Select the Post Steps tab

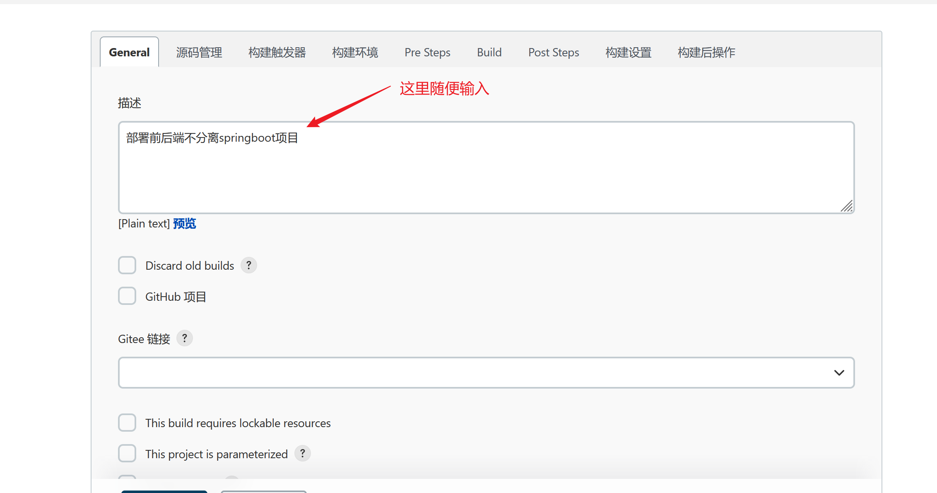click(x=554, y=53)
